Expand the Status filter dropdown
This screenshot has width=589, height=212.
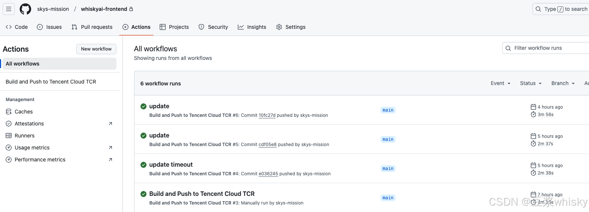click(x=530, y=84)
